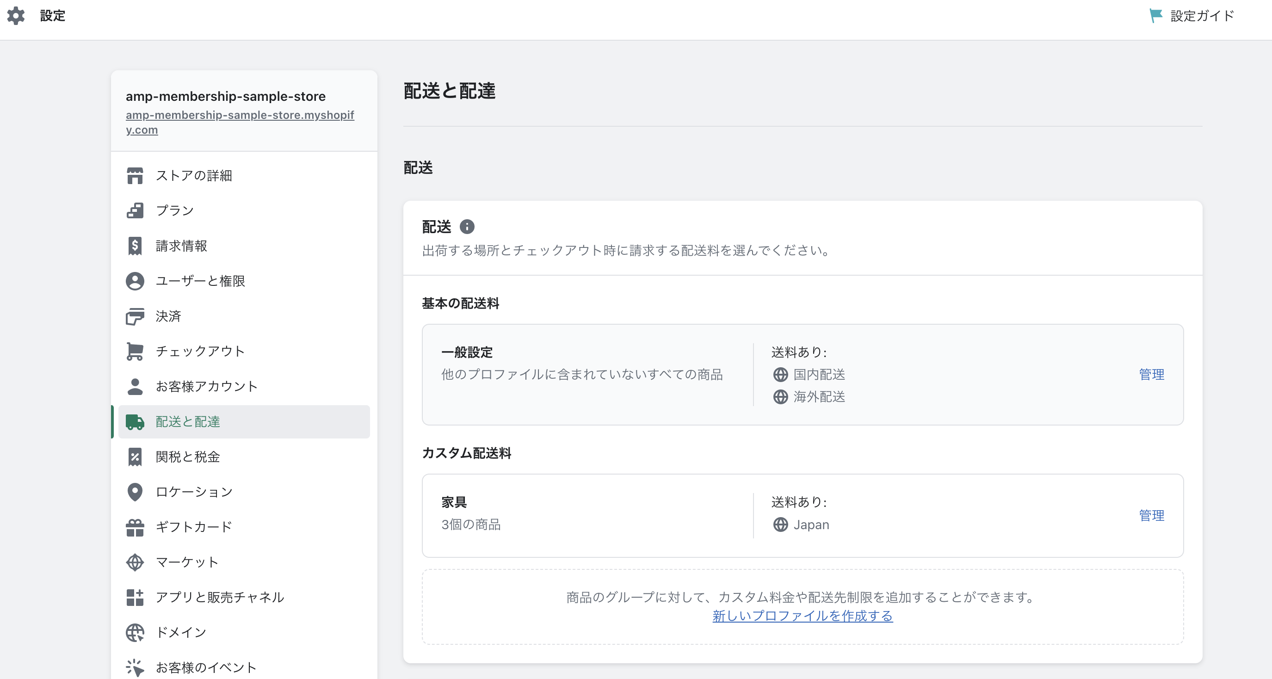1272x679 pixels.
Task: Open the ストアの詳細 settings page
Action: [244, 175]
